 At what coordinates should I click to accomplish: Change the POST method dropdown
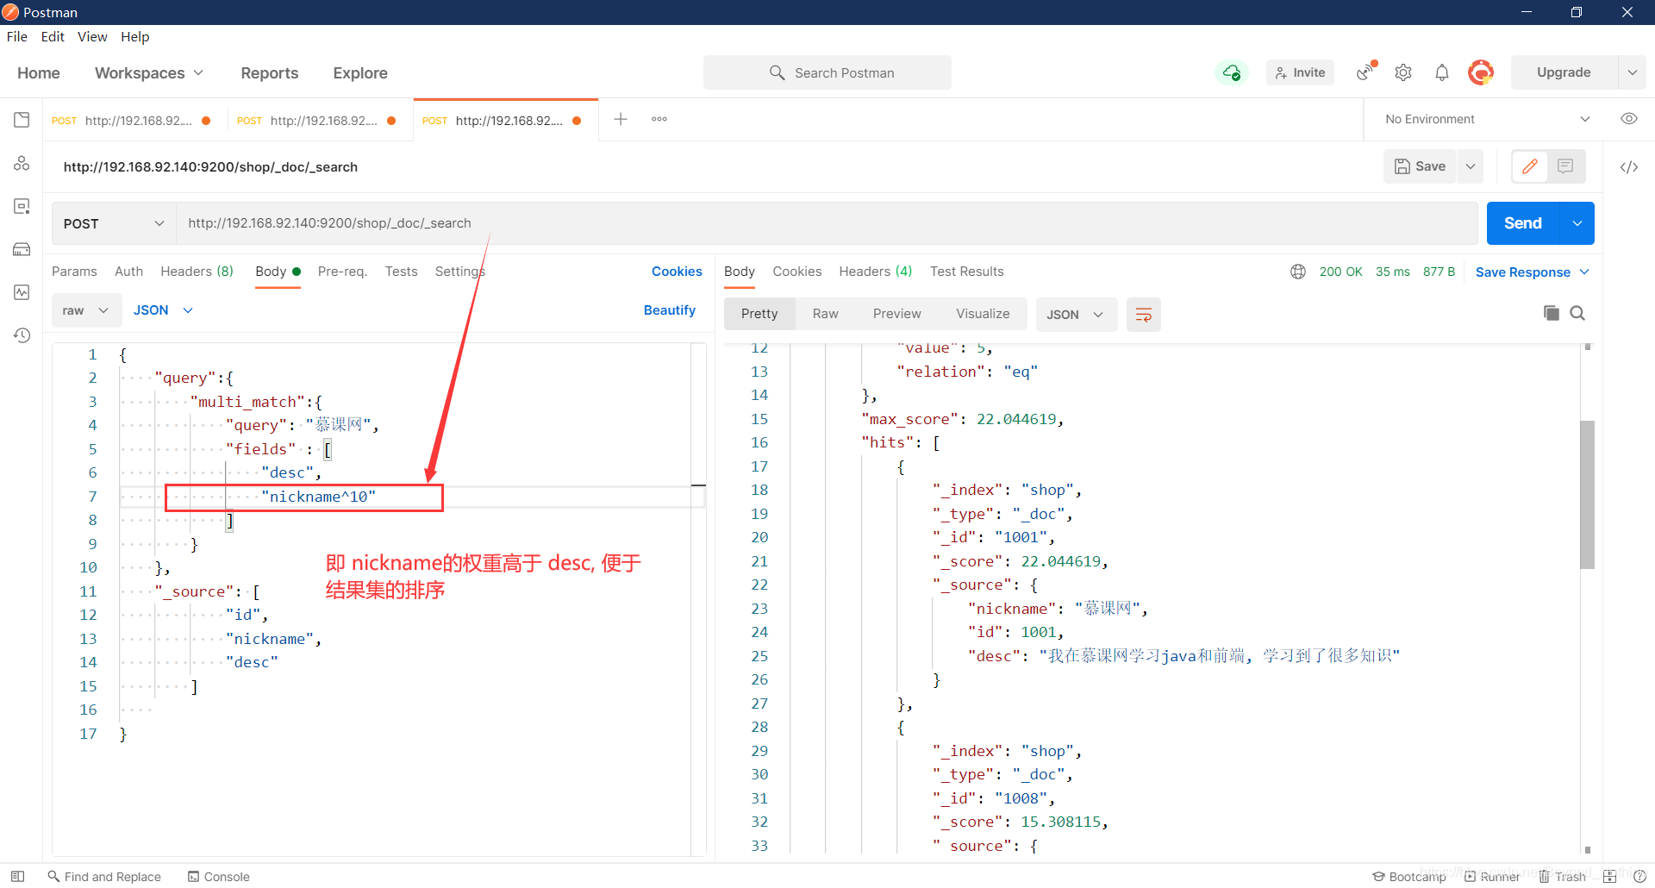pyautogui.click(x=114, y=223)
